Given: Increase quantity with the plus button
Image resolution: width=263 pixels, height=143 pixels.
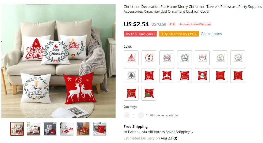Looking at the screenshot, I should (x=141, y=115).
